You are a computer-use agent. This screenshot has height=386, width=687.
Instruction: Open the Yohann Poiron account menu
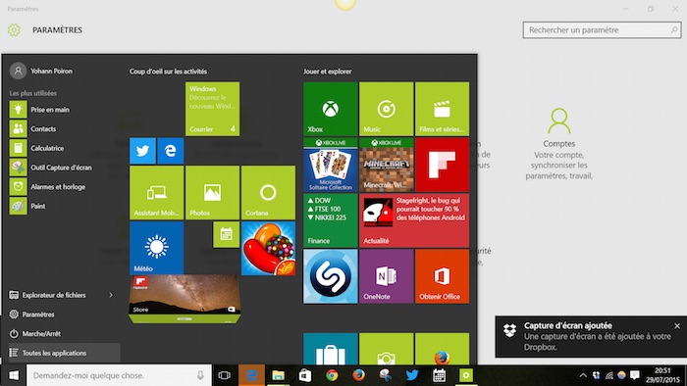tap(41, 71)
